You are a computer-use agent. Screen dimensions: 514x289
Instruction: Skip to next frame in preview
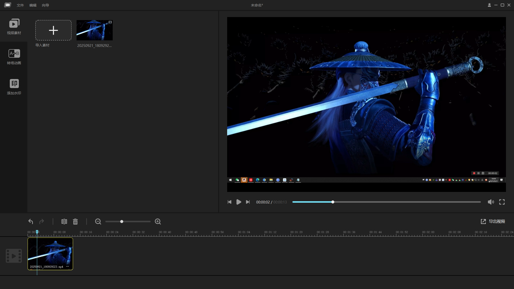pyautogui.click(x=248, y=202)
